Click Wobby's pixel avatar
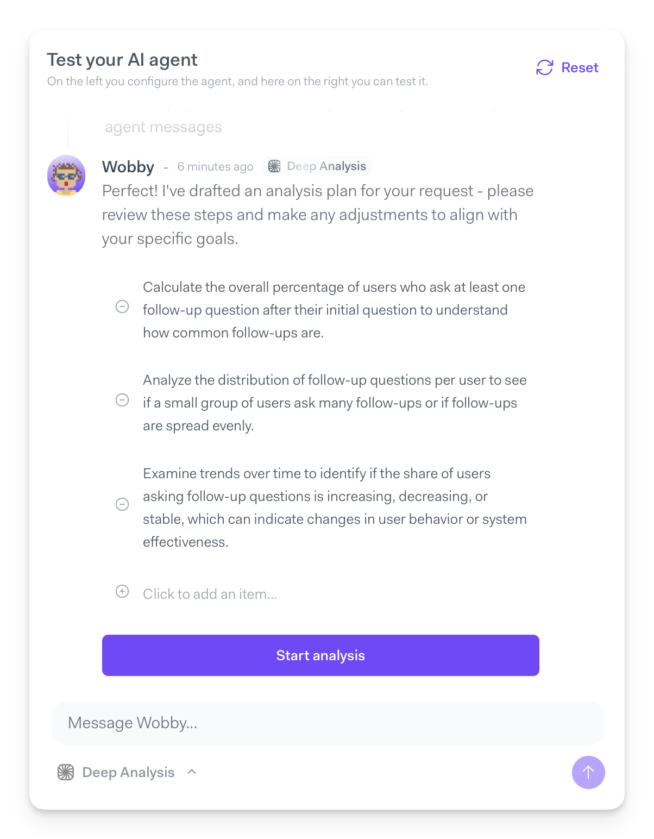 click(66, 175)
